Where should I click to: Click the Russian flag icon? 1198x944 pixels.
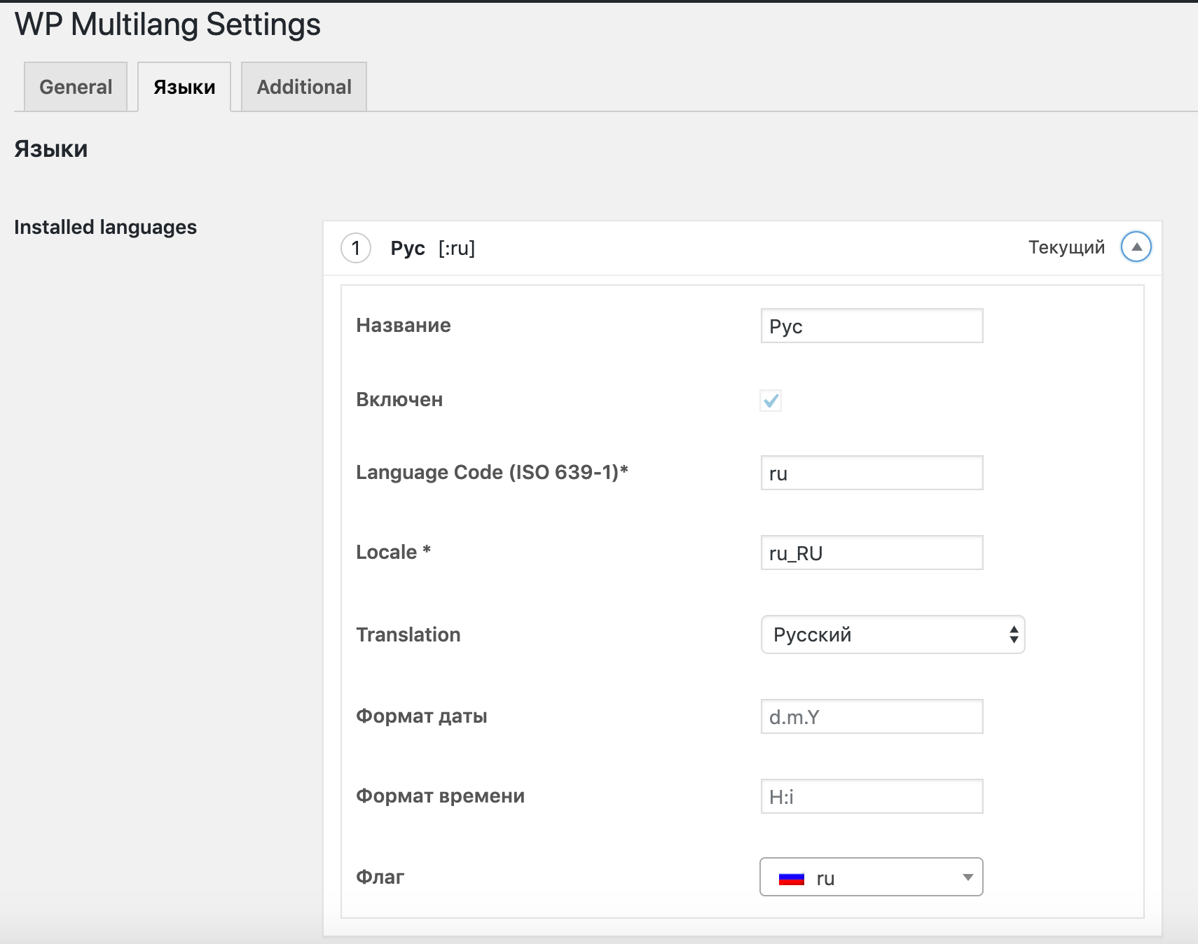(792, 878)
